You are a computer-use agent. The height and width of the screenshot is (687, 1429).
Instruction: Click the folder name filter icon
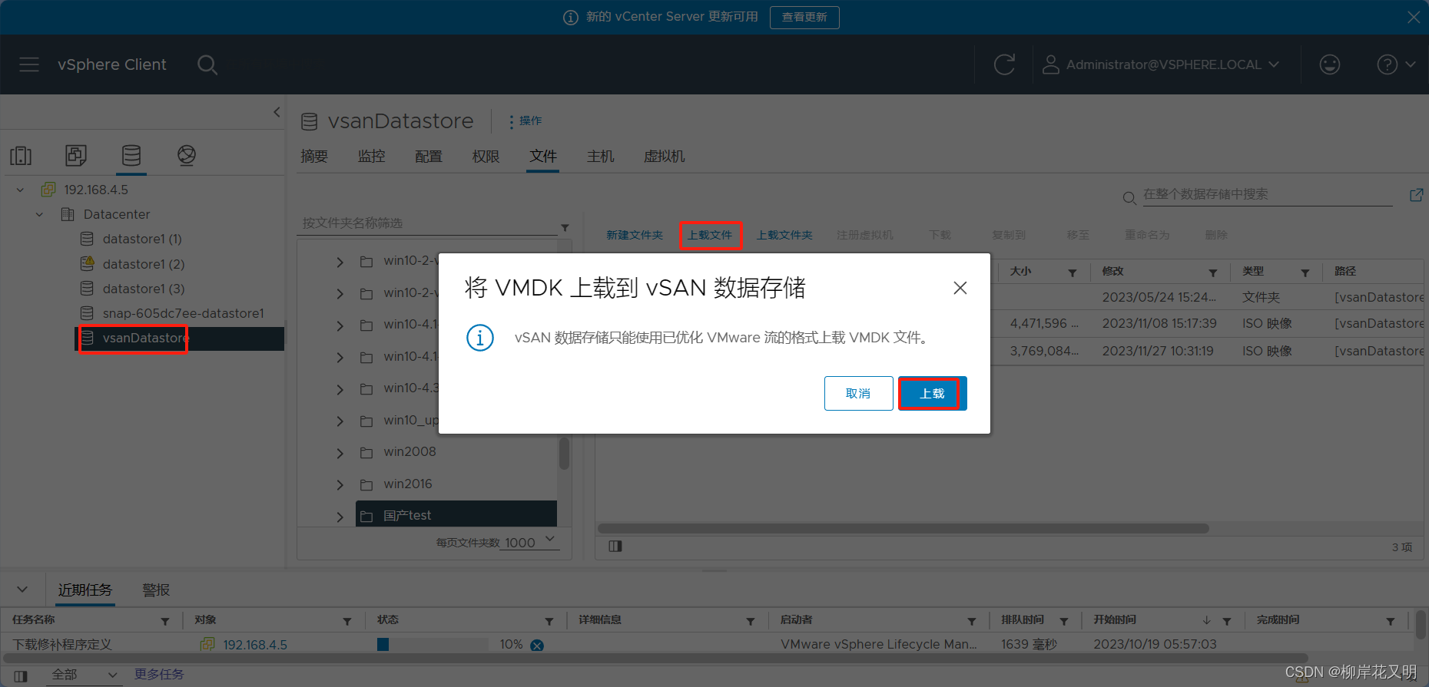pyautogui.click(x=565, y=227)
